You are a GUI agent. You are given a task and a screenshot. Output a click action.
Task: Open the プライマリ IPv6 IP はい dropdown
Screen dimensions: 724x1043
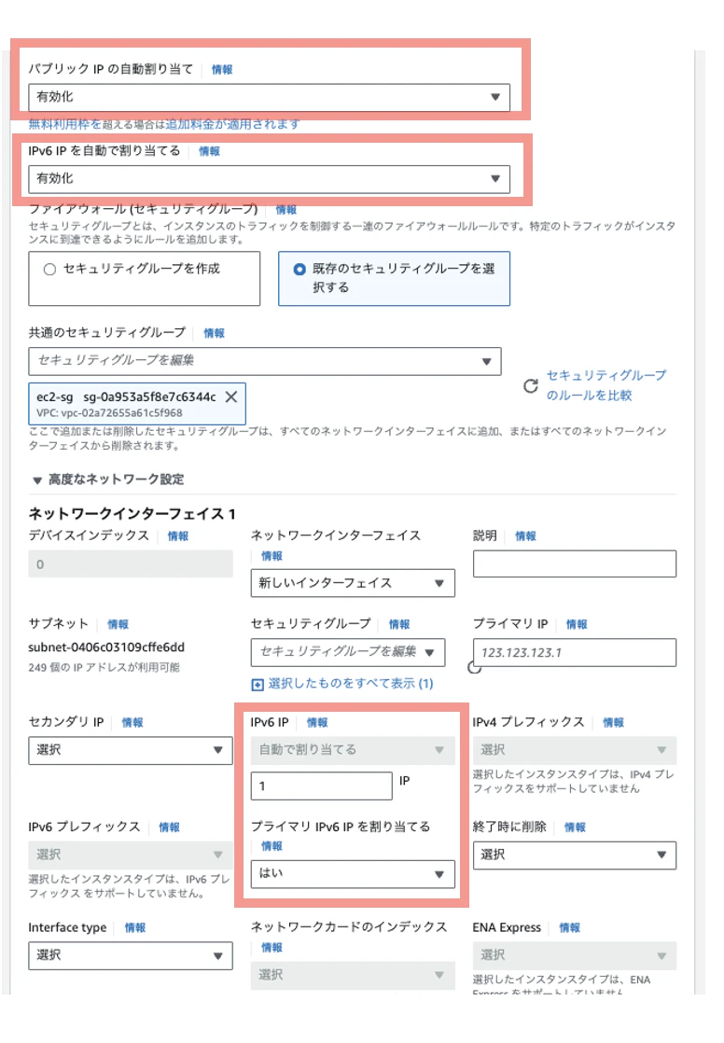(353, 874)
